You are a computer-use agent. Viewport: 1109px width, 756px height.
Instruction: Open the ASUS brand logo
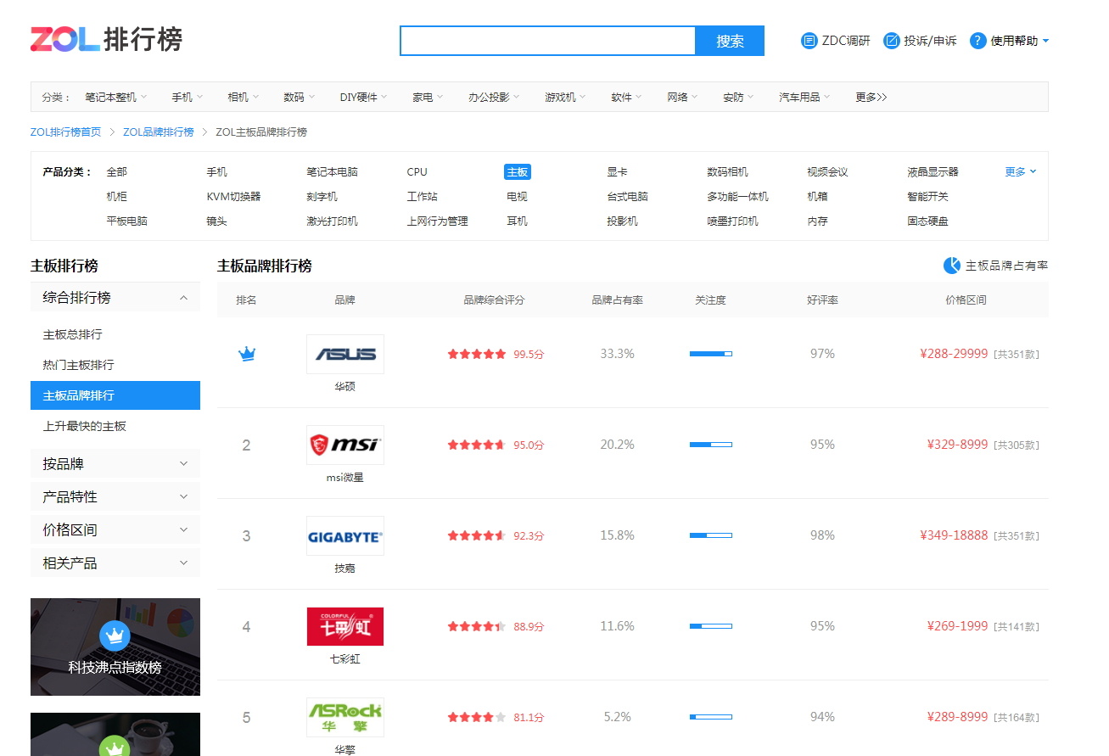[345, 354]
